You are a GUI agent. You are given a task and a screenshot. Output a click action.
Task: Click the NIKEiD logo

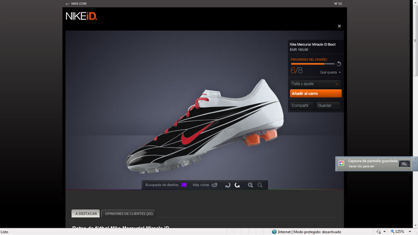click(82, 16)
